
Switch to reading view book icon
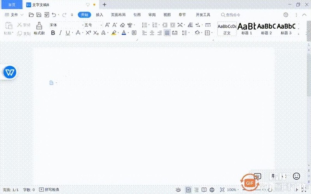point(204,190)
